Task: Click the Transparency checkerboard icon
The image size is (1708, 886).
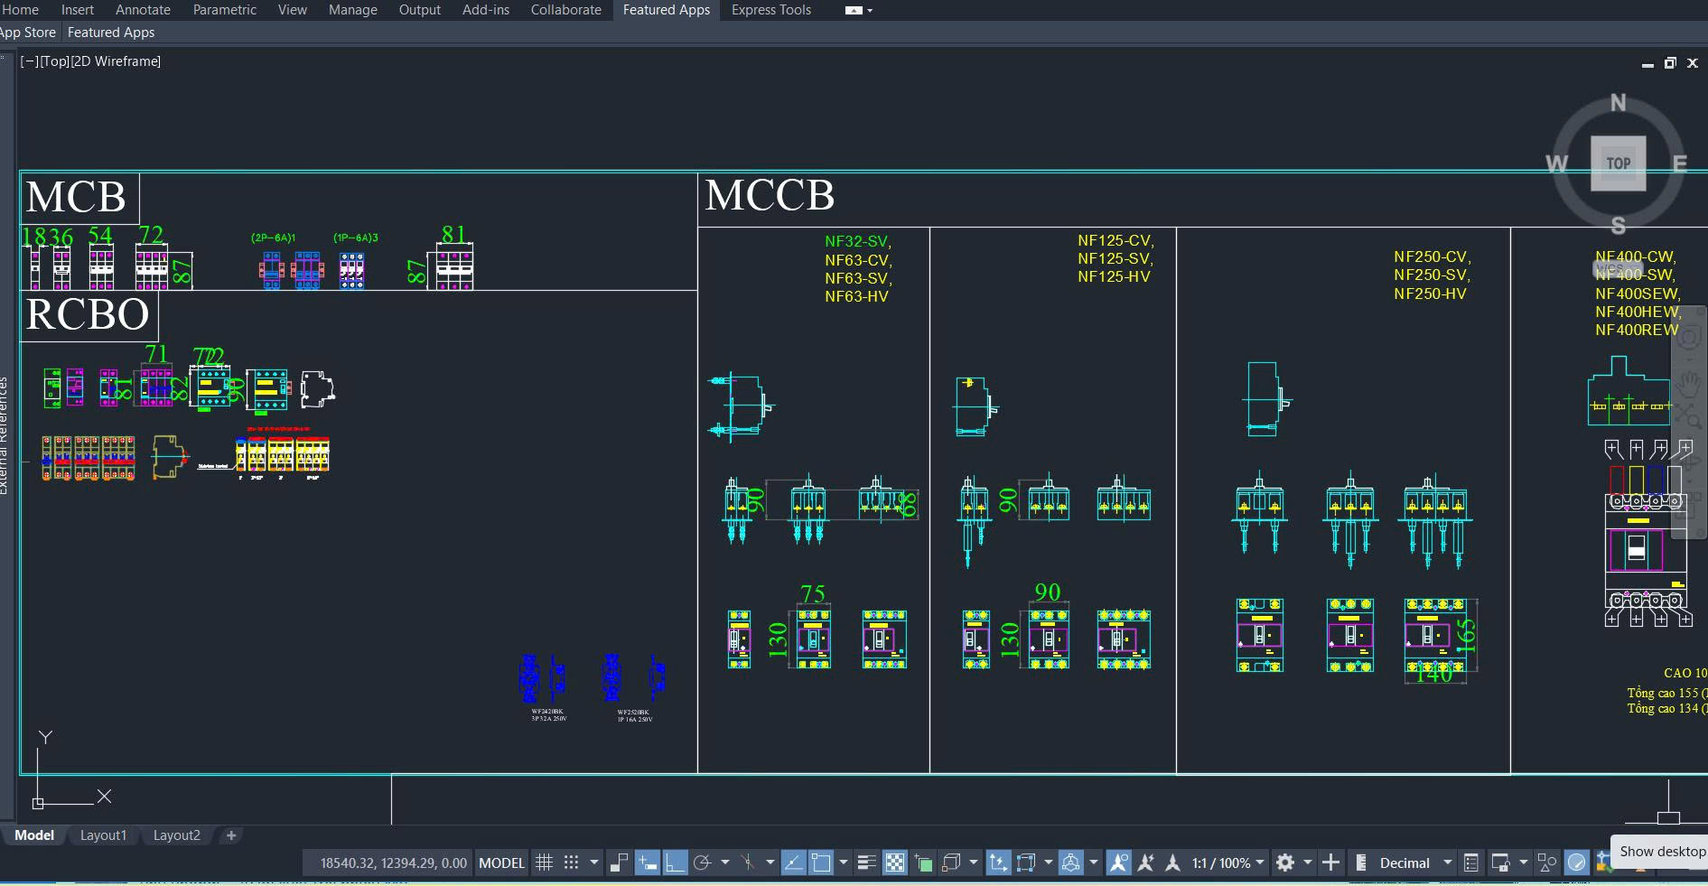Action: pyautogui.click(x=895, y=863)
